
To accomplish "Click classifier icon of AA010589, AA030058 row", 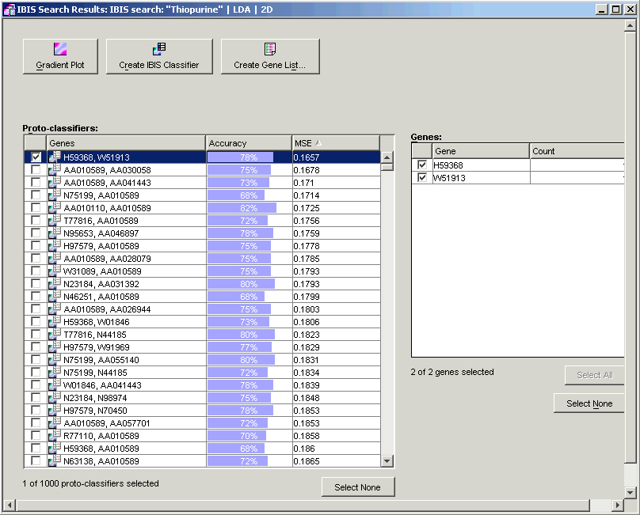I will click(55, 169).
